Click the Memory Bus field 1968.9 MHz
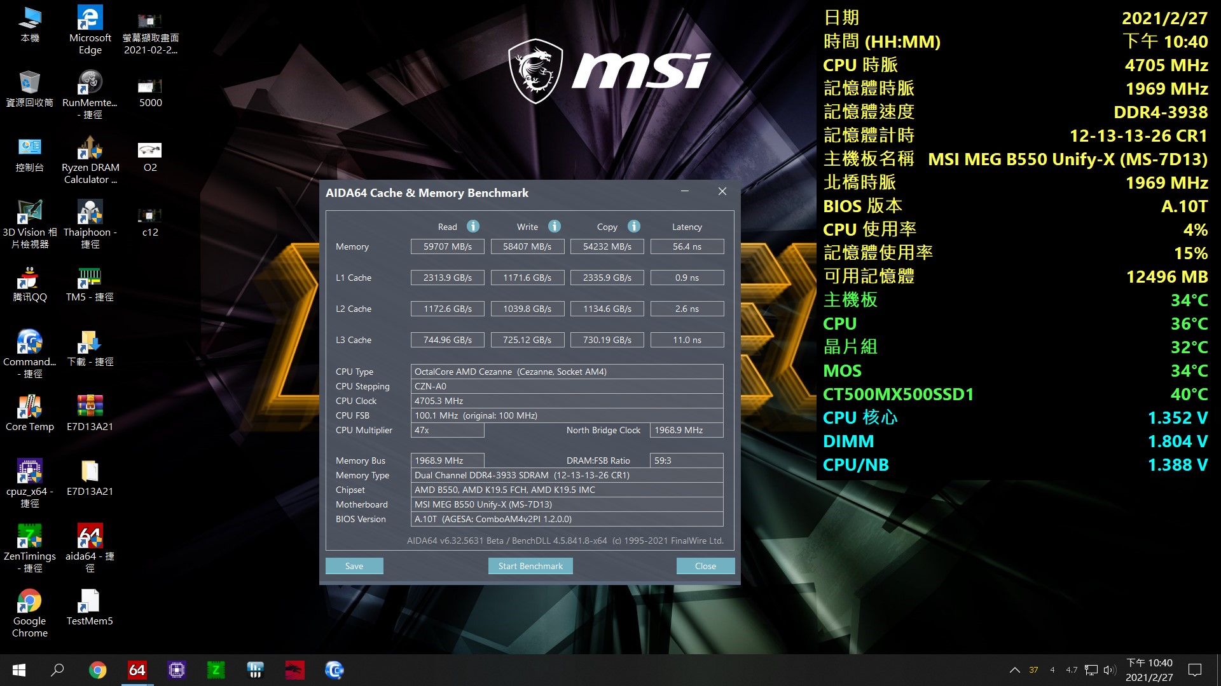 [448, 461]
